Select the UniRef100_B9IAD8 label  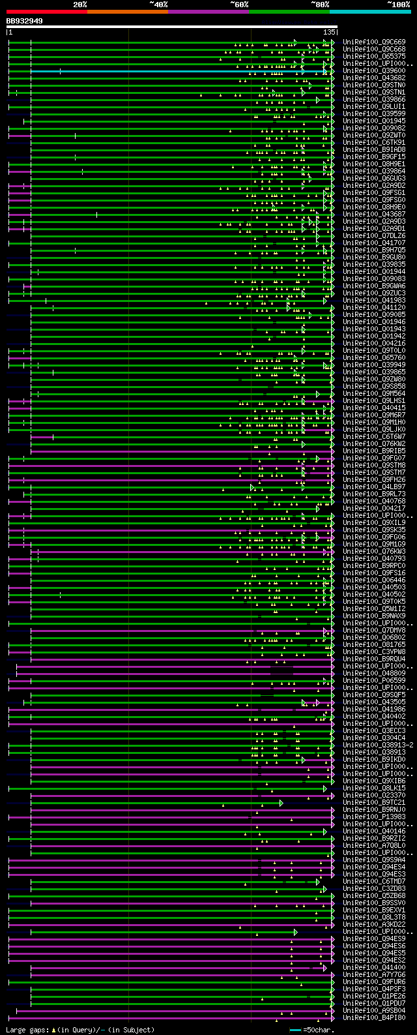pyautogui.click(x=374, y=149)
